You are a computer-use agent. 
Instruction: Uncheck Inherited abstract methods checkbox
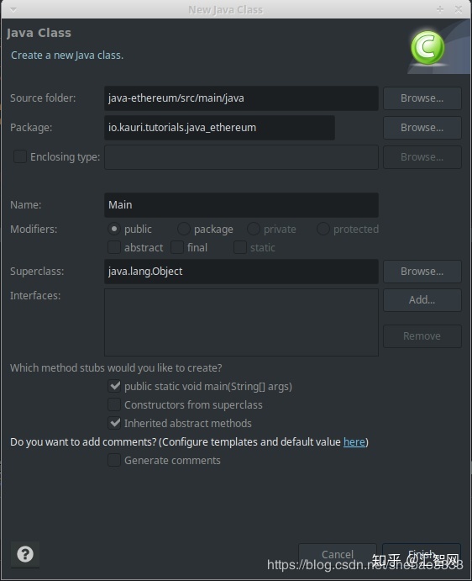pyautogui.click(x=114, y=423)
